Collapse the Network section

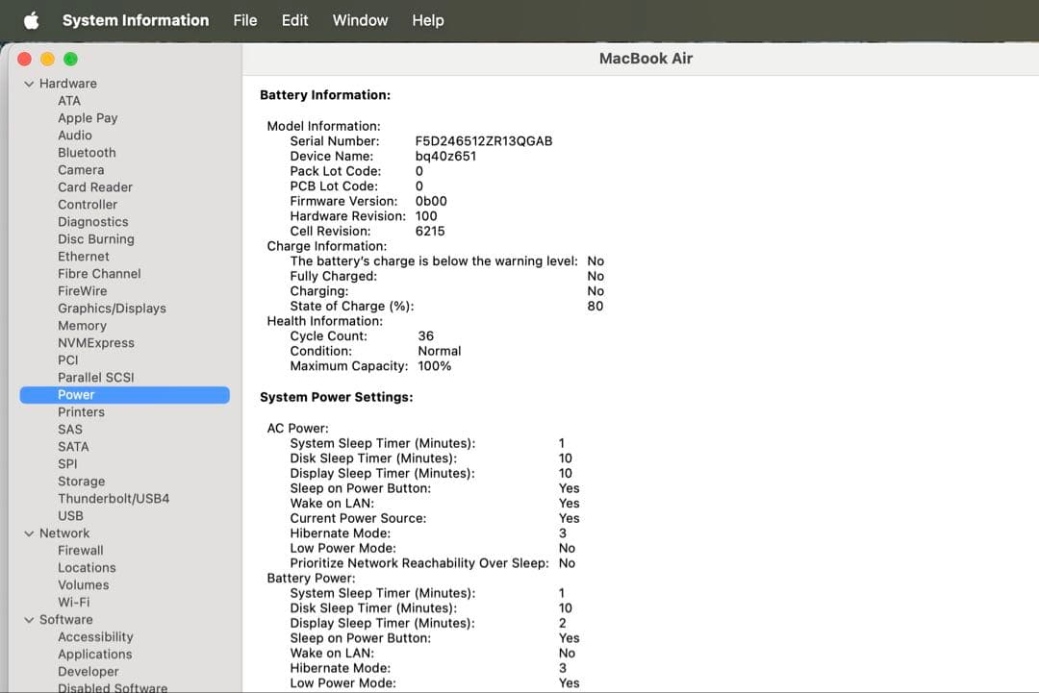(29, 532)
